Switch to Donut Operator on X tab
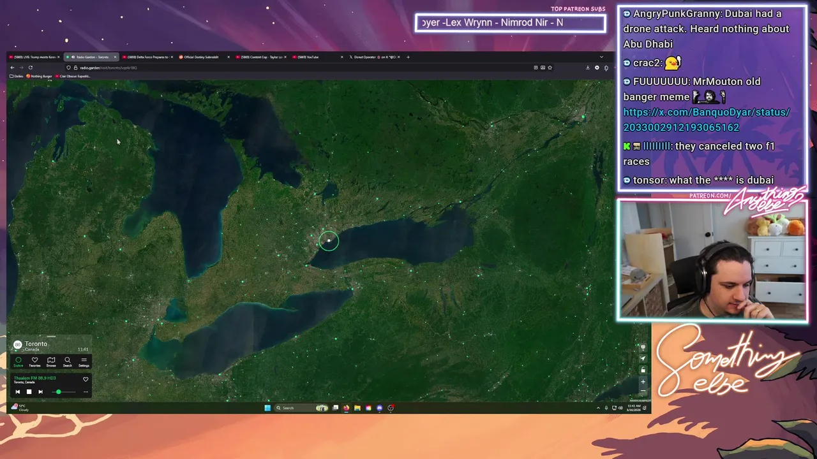This screenshot has width=817, height=459. click(373, 57)
